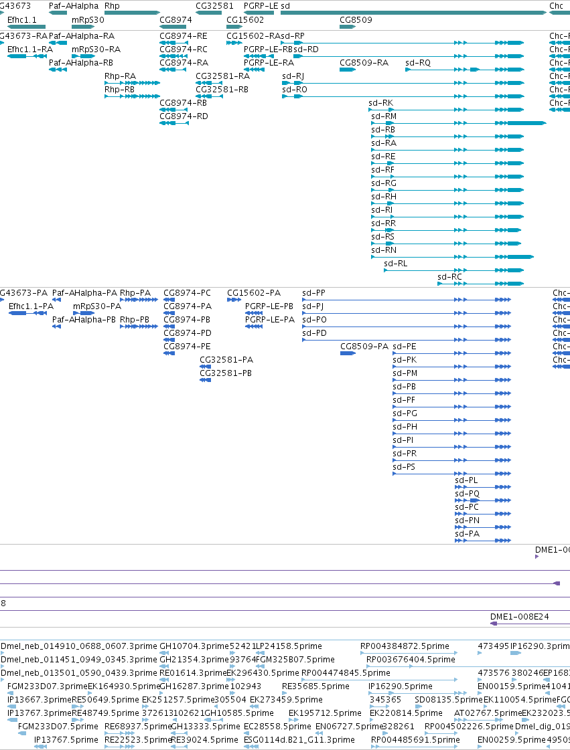Click protein label sd-PP
Image resolution: width=570 pixels, height=750 pixels.
pos(313,293)
